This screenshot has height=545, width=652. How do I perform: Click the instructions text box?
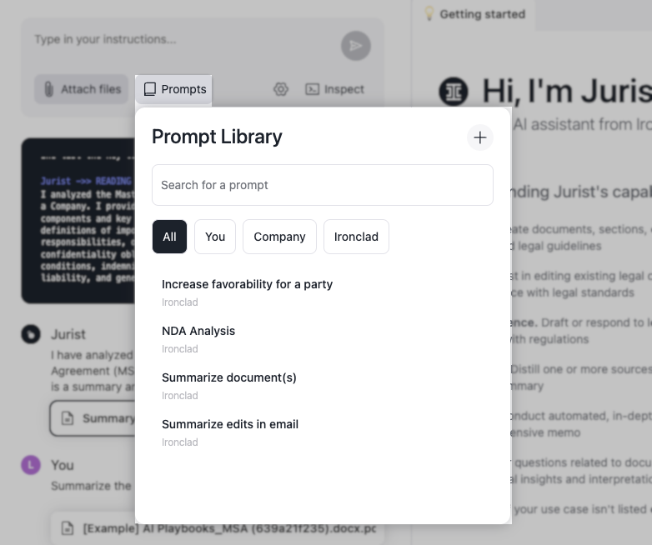click(183, 39)
